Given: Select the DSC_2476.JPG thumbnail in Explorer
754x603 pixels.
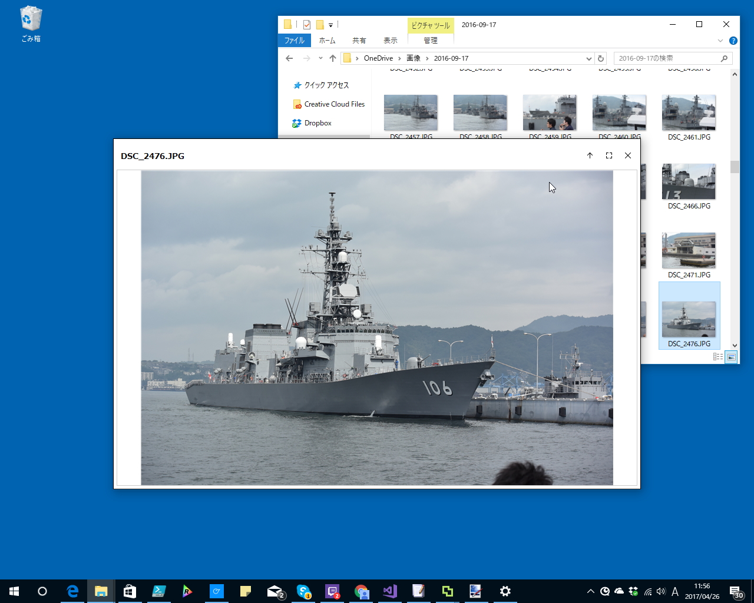Looking at the screenshot, I should pos(689,316).
